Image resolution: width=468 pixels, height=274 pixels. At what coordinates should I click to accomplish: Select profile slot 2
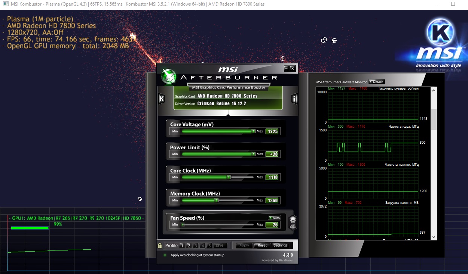[189, 246]
